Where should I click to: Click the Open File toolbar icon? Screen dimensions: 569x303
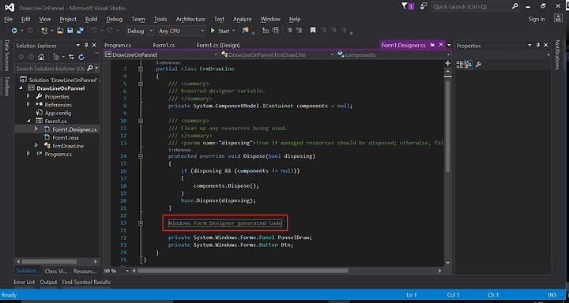(x=60, y=31)
